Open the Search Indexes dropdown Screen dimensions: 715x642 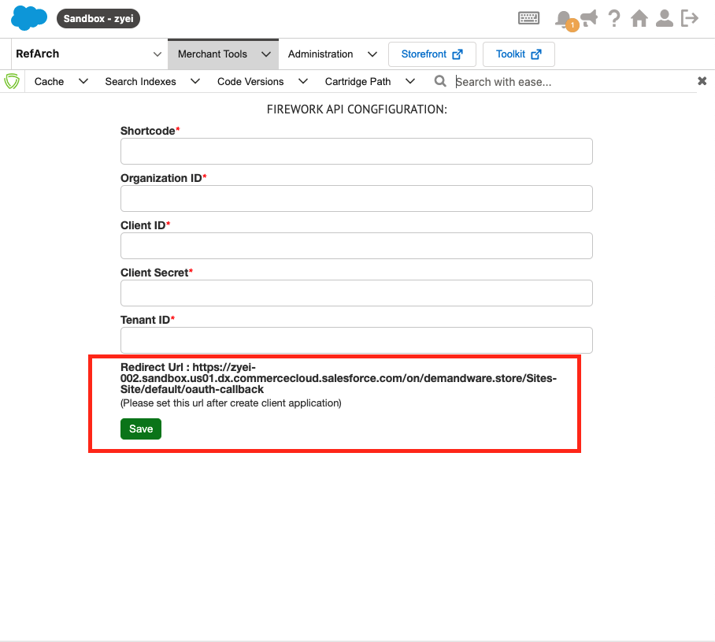click(152, 81)
